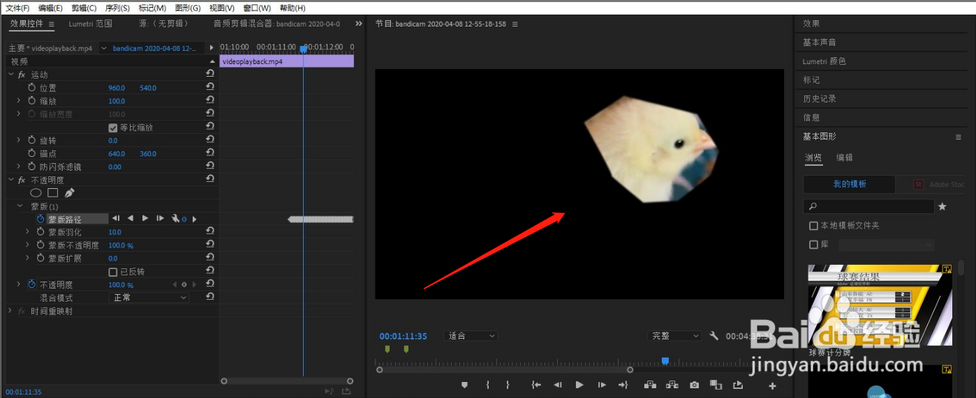The width and height of the screenshot is (976, 398).
Task: Add current search to favorites star
Action: coord(942,206)
